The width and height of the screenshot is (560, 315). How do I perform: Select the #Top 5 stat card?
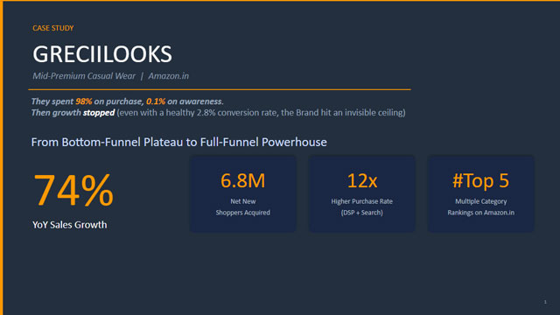[481, 193]
